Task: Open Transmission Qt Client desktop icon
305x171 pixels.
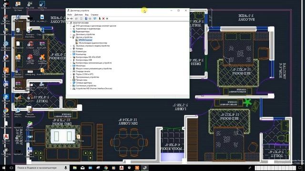Action: tap(18, 6)
